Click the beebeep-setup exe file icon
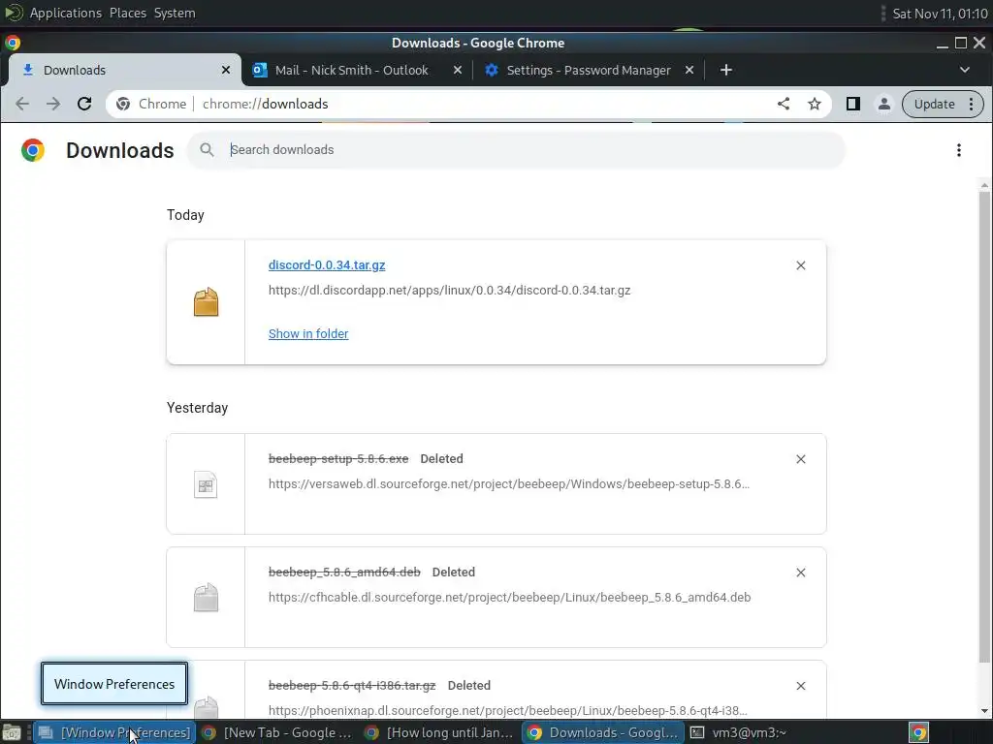993x744 pixels. tap(206, 484)
